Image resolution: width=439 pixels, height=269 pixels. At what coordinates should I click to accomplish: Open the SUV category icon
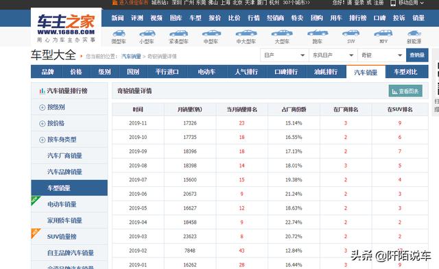[x=351, y=34]
